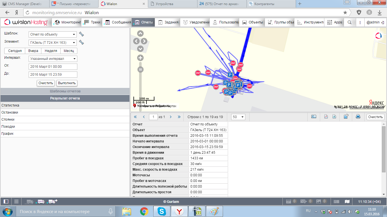Open the Шаблон report template dropdown
The image size is (387, 217).
[53, 34]
